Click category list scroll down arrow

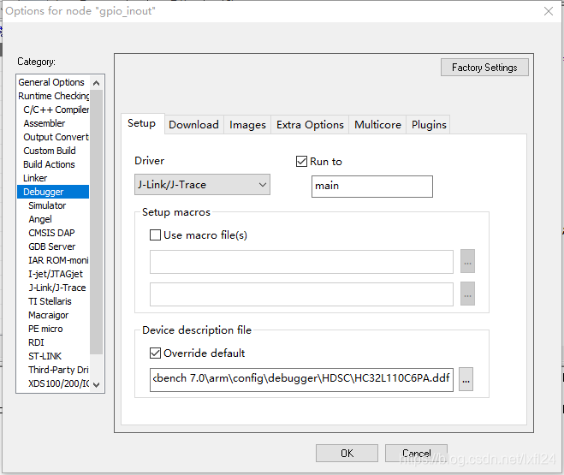click(96, 384)
